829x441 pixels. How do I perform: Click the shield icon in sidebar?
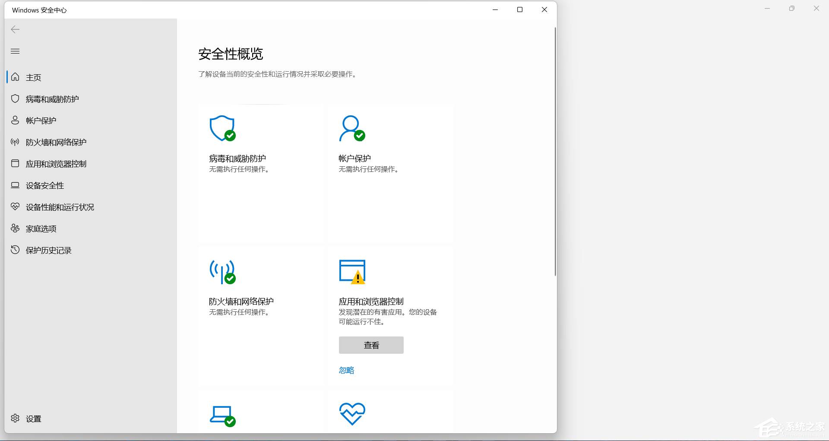pyautogui.click(x=15, y=98)
